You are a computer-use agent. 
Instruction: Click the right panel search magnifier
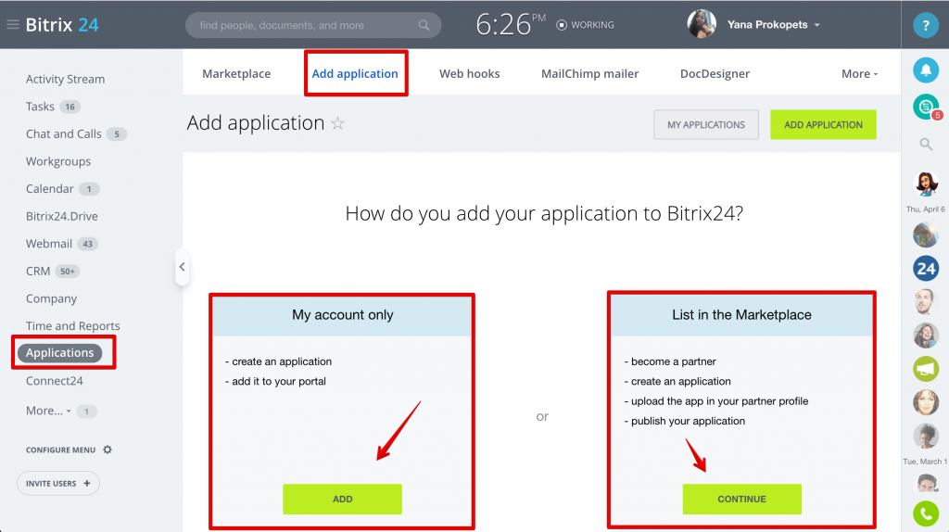click(x=926, y=144)
